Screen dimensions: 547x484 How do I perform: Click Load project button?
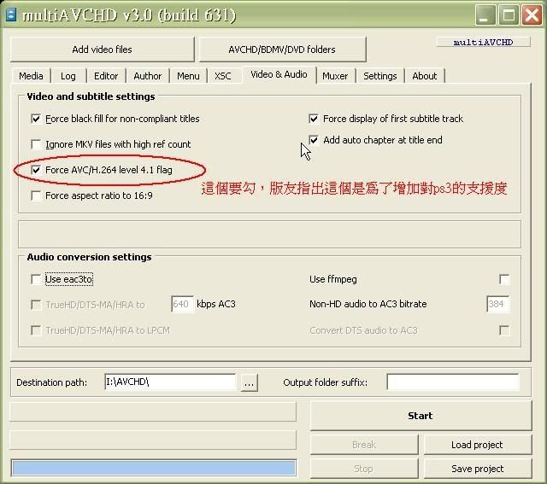point(478,445)
